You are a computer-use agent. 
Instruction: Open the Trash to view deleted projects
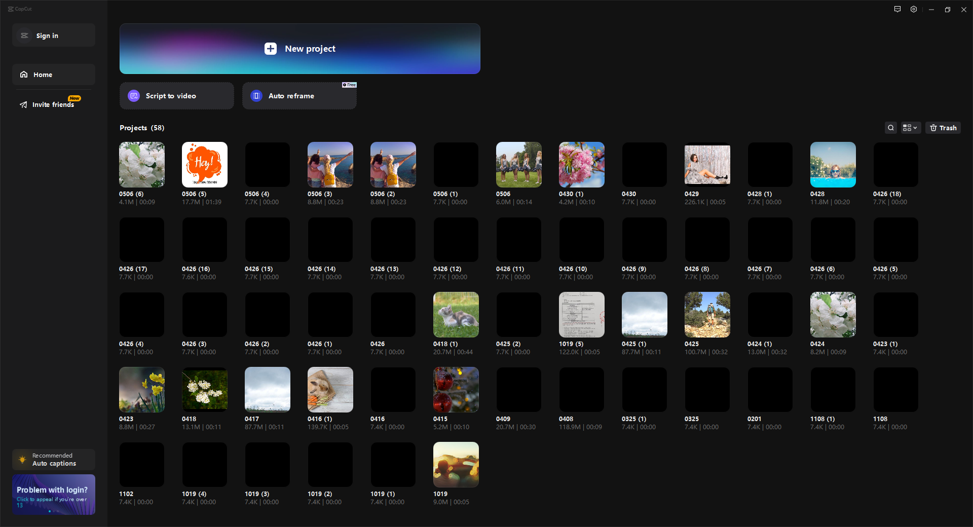pos(942,128)
